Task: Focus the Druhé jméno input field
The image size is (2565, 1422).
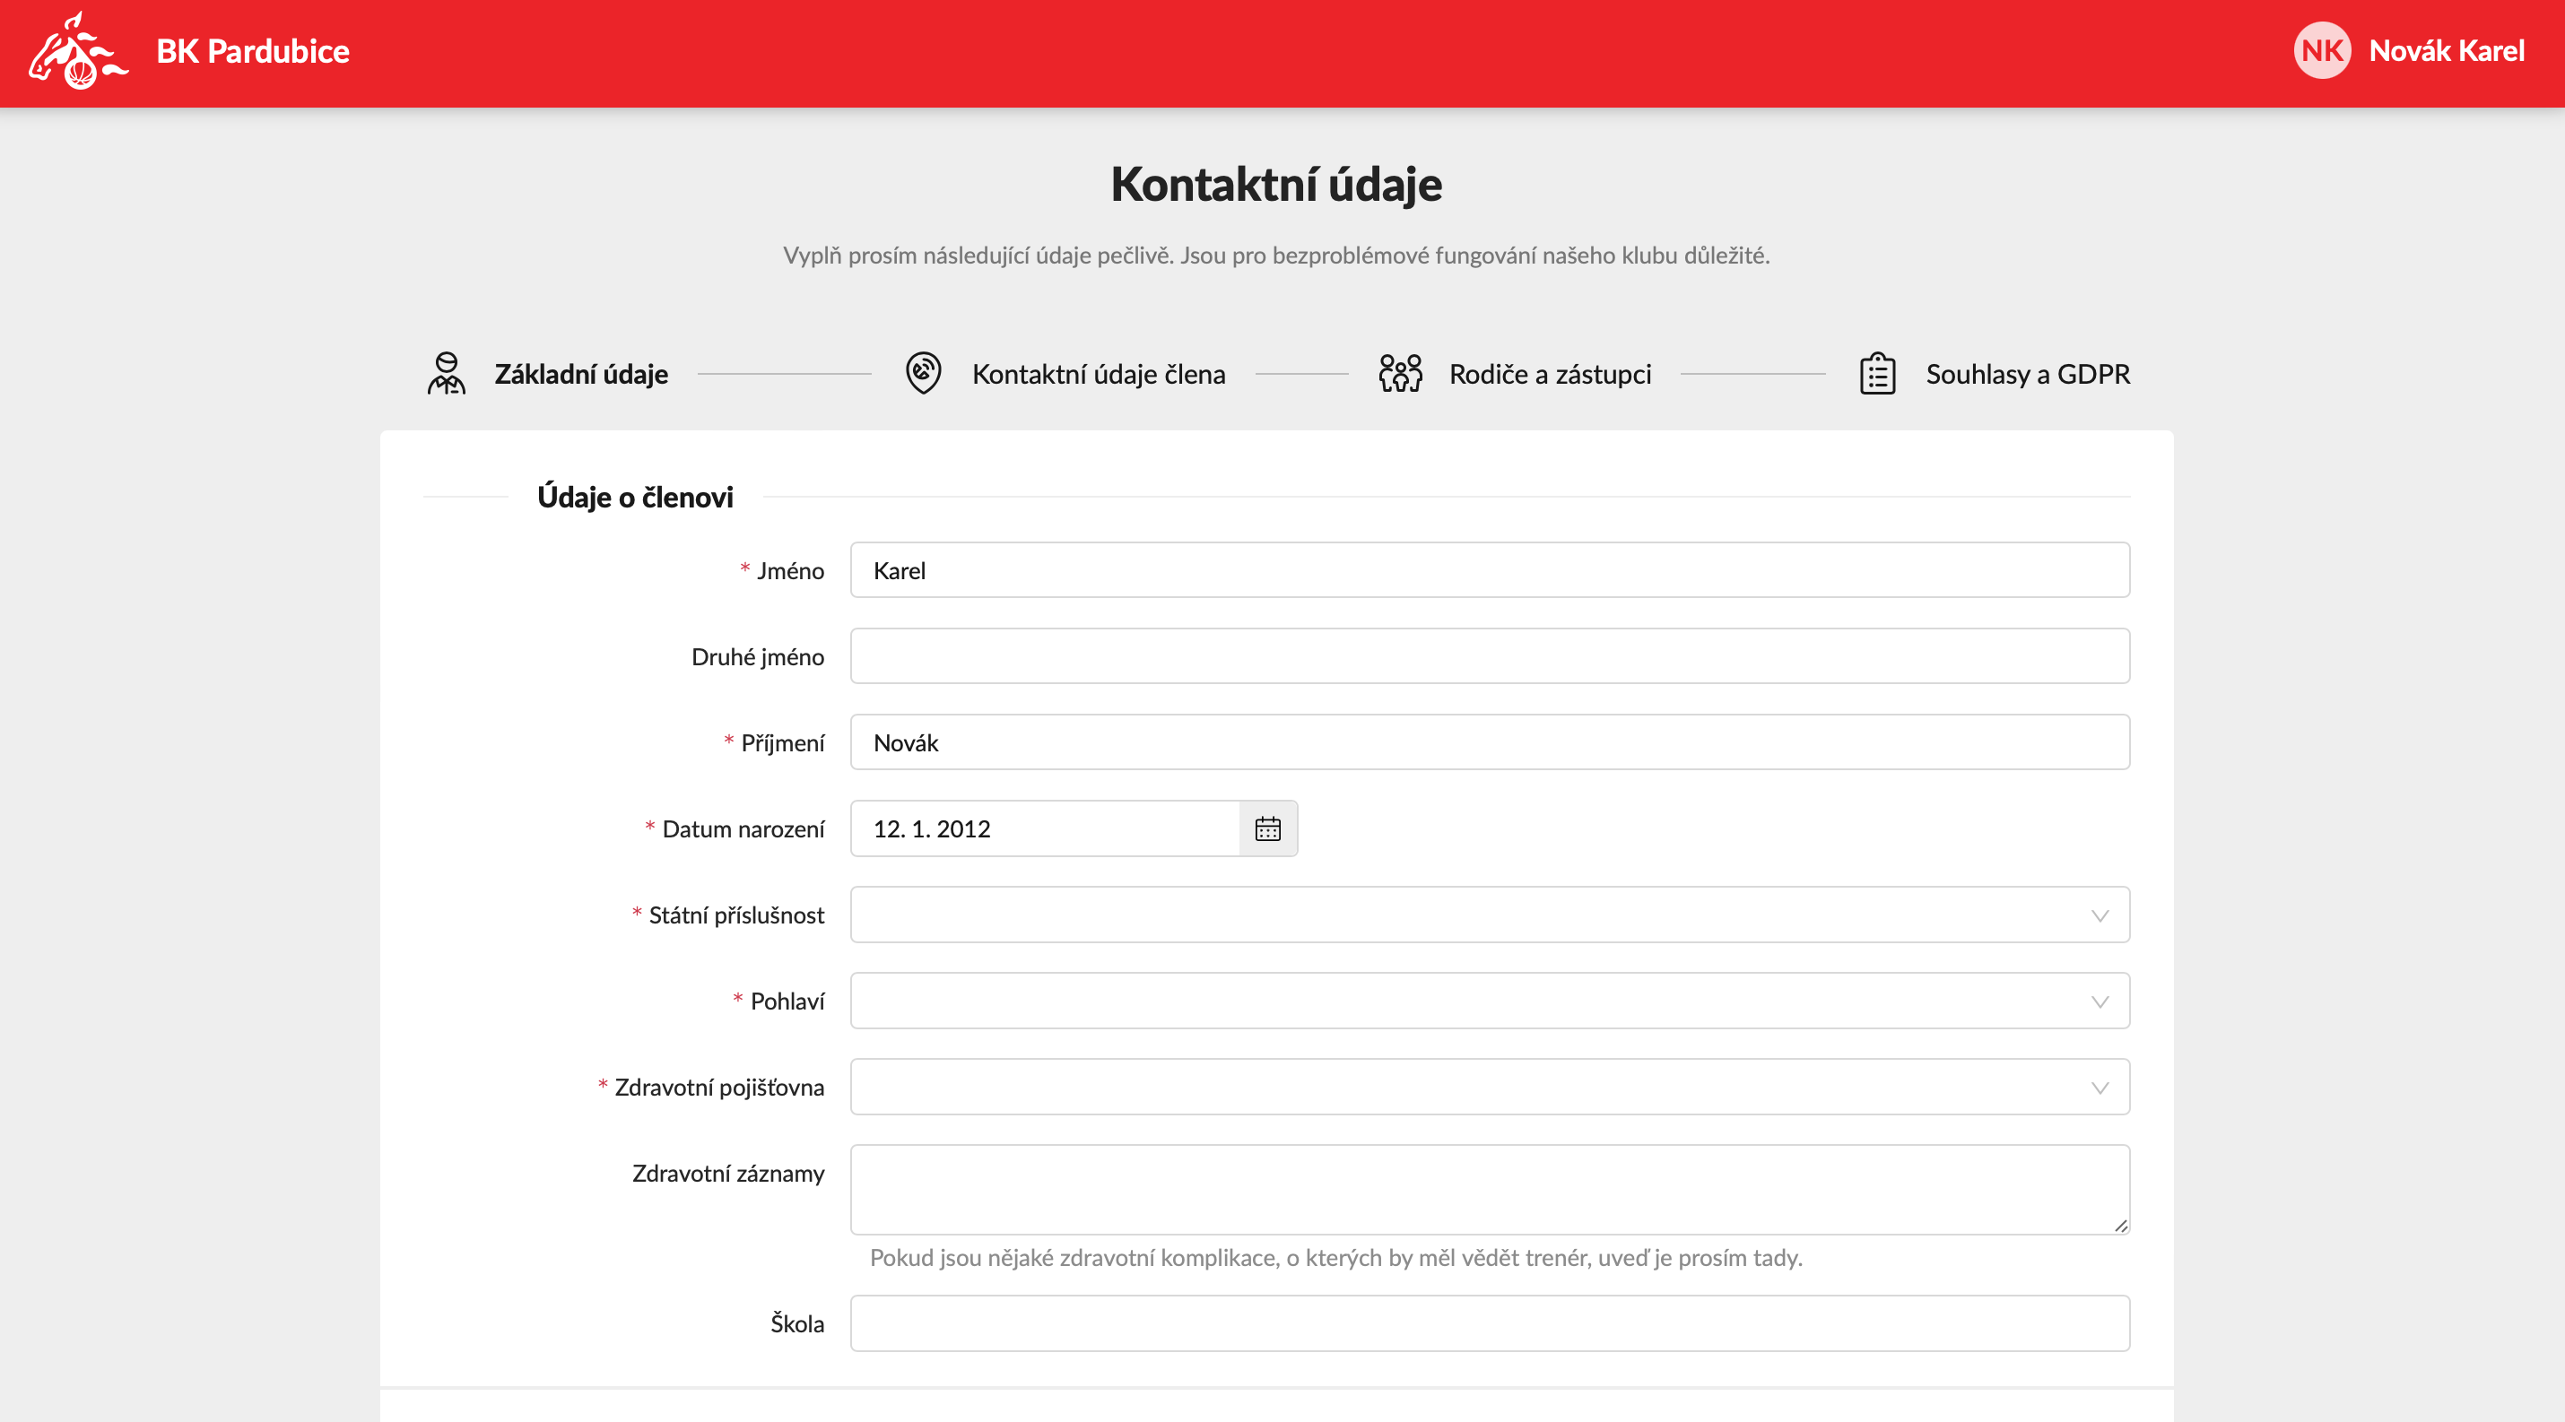Action: click(1490, 655)
